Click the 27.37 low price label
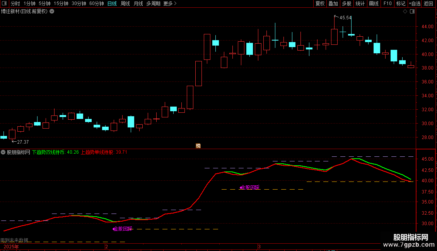The height and width of the screenshot is (251, 437). click(23, 142)
